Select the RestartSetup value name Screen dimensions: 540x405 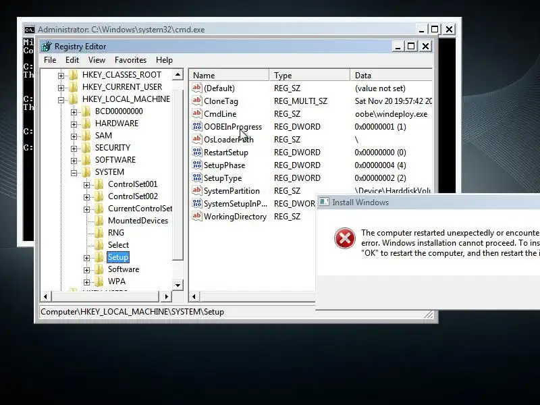pyautogui.click(x=226, y=153)
